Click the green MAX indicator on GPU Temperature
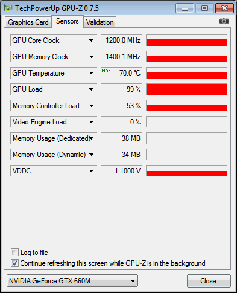237x293 pixels. (106, 71)
